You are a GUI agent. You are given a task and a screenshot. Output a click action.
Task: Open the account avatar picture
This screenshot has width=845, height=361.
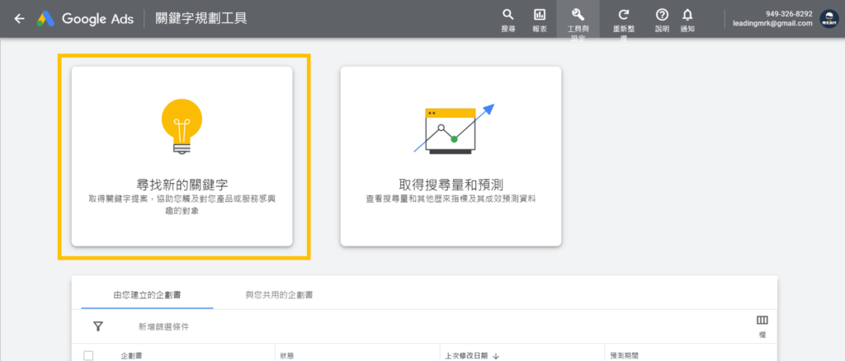[829, 19]
